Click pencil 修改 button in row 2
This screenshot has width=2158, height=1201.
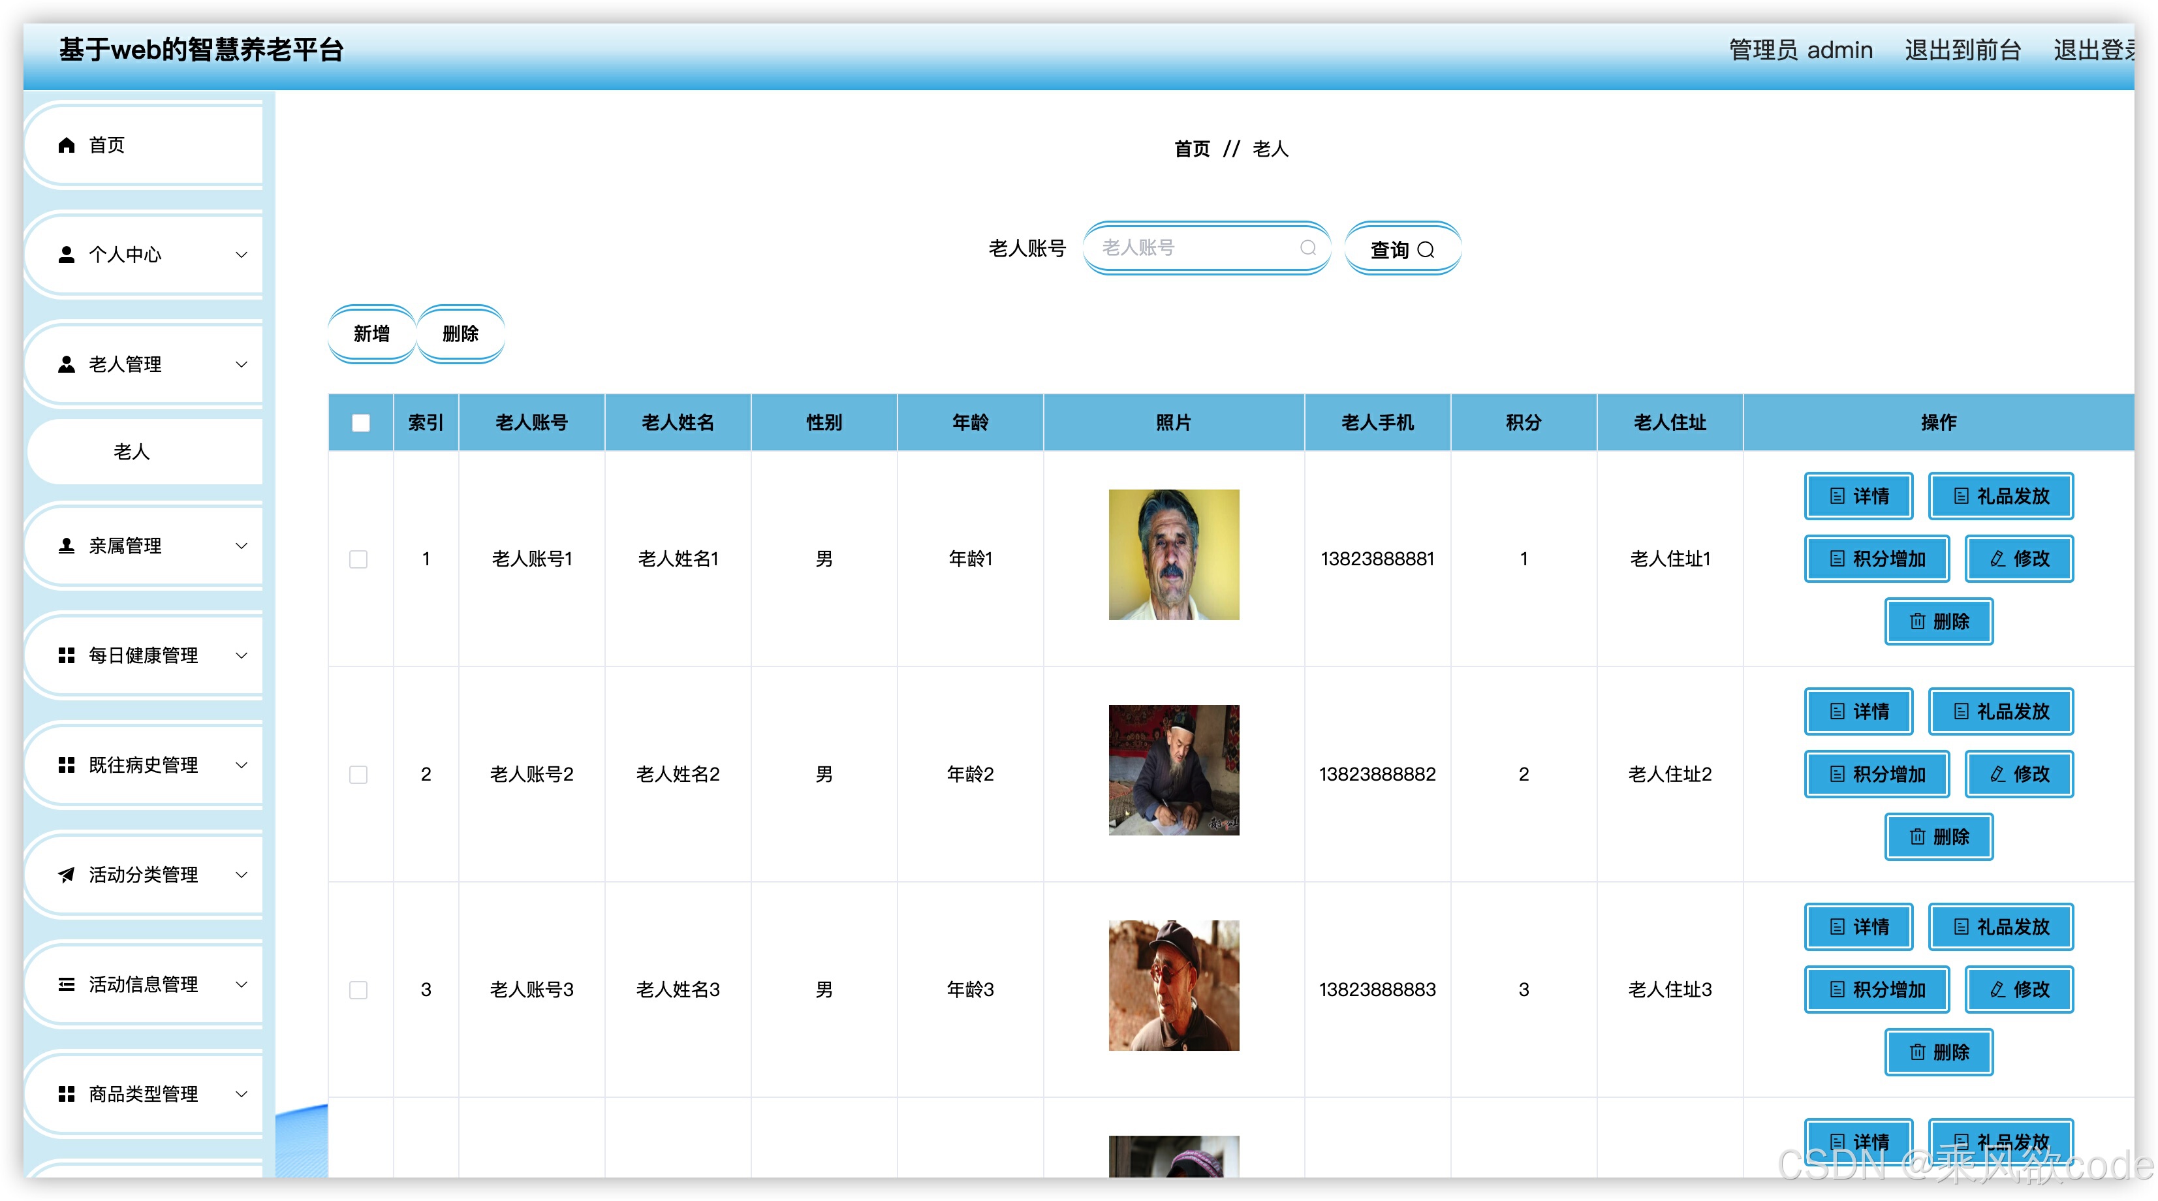pos(2019,774)
